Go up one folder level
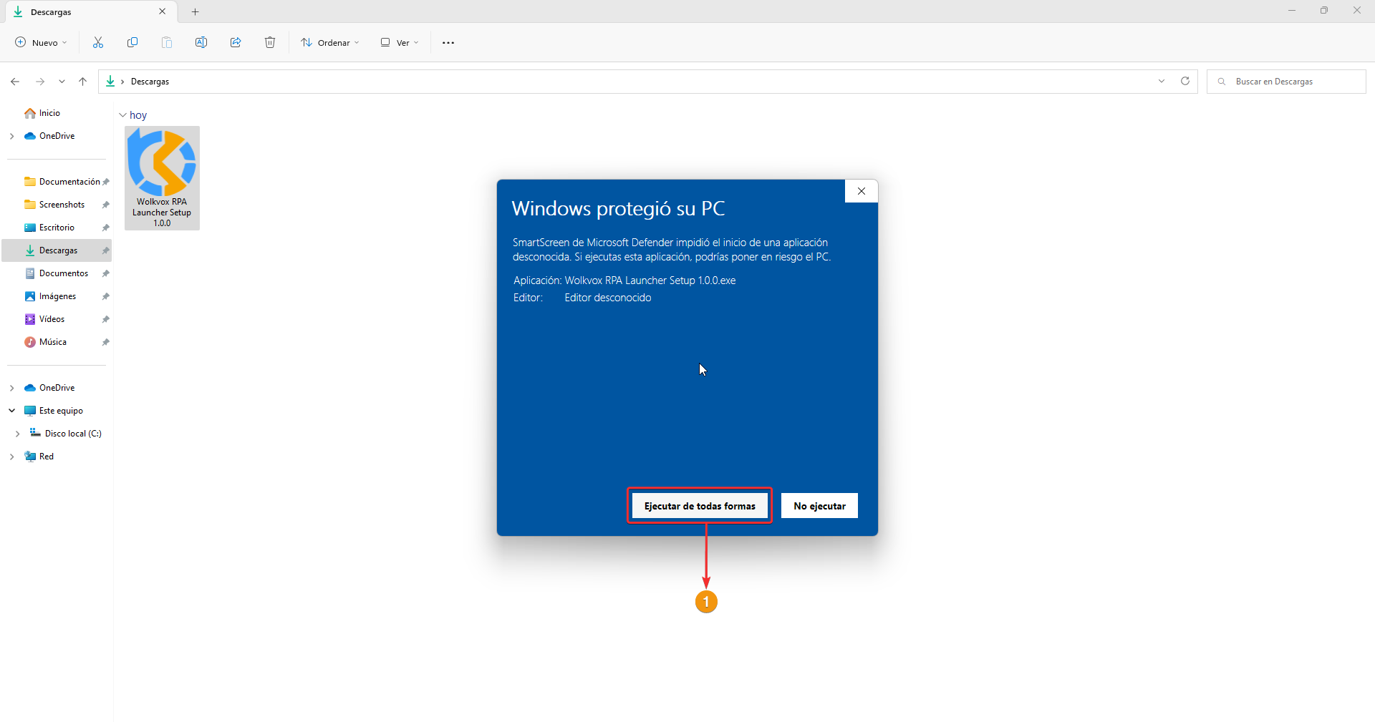Screen dimensions: 1375x722 coord(83,82)
